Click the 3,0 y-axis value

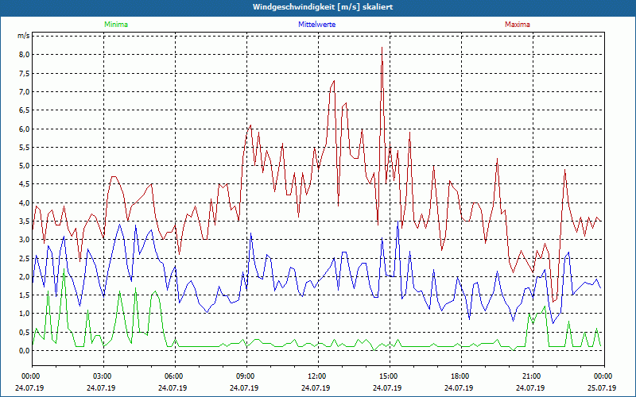(x=25, y=240)
